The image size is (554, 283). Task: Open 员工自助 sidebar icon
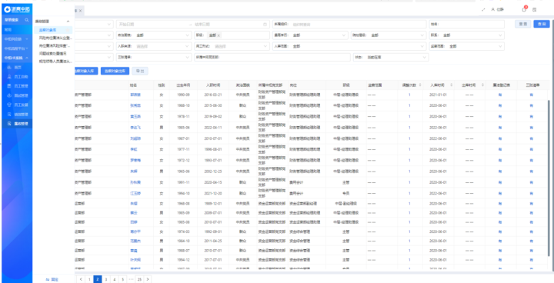10,76
